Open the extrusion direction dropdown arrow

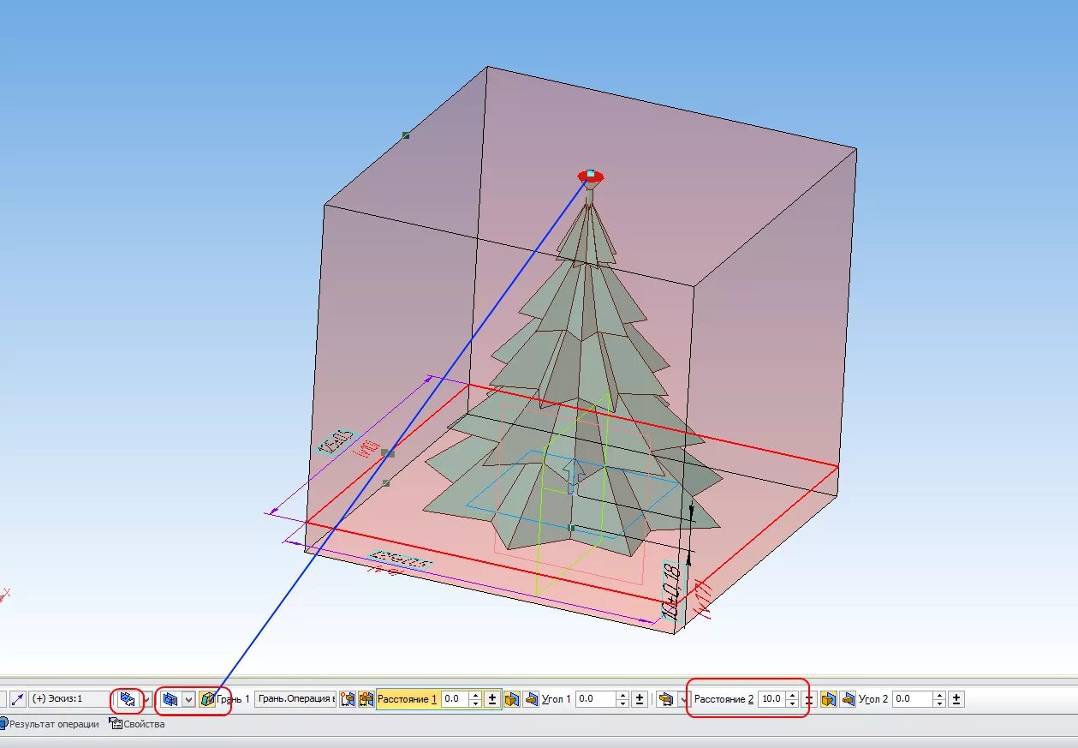pyautogui.click(x=147, y=699)
